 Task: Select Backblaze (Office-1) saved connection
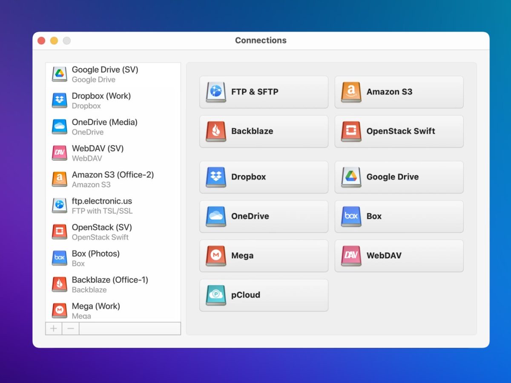[110, 284]
